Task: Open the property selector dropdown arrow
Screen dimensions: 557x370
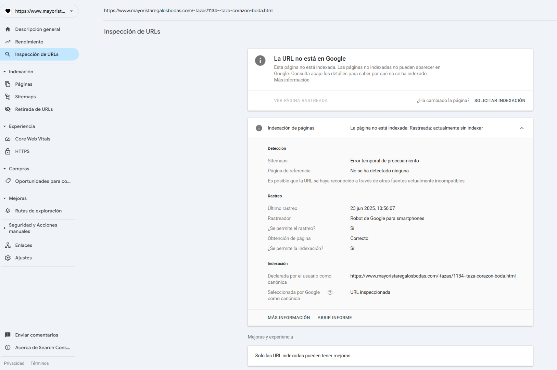Action: tap(71, 11)
